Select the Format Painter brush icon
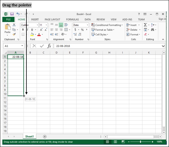 coord(14,34)
